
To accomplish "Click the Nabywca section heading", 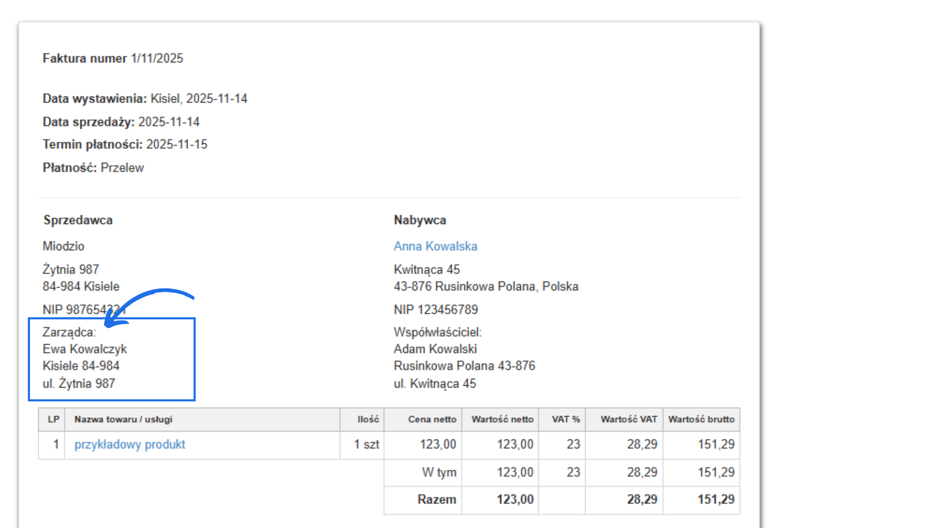I will (x=420, y=220).
